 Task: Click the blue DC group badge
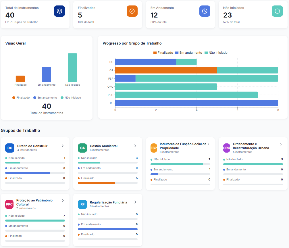point(10,148)
